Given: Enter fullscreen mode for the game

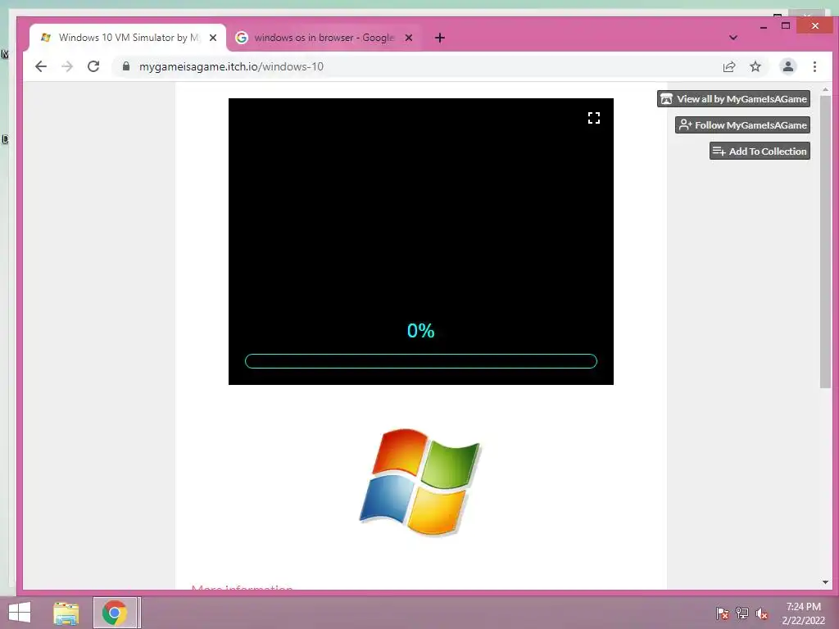Looking at the screenshot, I should tap(593, 118).
